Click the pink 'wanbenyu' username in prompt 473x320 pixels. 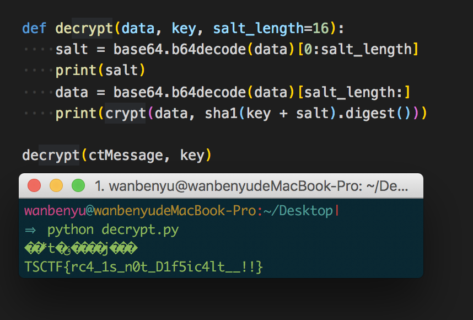[x=53, y=211]
